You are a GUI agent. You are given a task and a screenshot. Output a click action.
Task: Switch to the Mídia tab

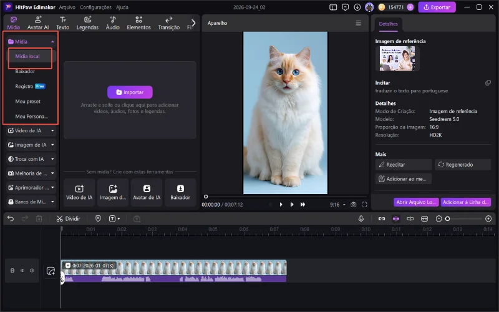point(13,23)
